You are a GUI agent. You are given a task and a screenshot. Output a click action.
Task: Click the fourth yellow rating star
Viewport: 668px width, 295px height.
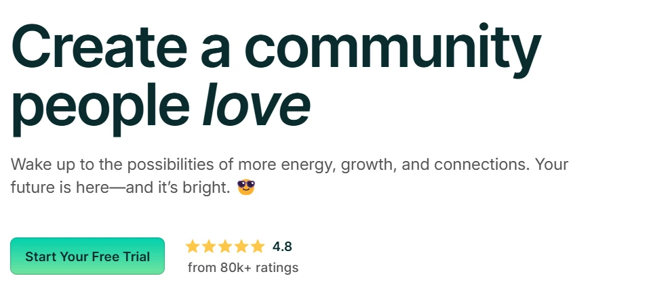pos(241,246)
